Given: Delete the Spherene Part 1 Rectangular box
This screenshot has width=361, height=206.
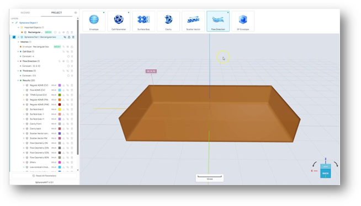Looking at the screenshot, I should point(73,37).
